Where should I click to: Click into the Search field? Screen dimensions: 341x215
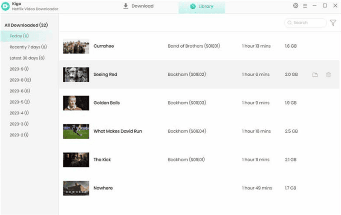[305, 23]
